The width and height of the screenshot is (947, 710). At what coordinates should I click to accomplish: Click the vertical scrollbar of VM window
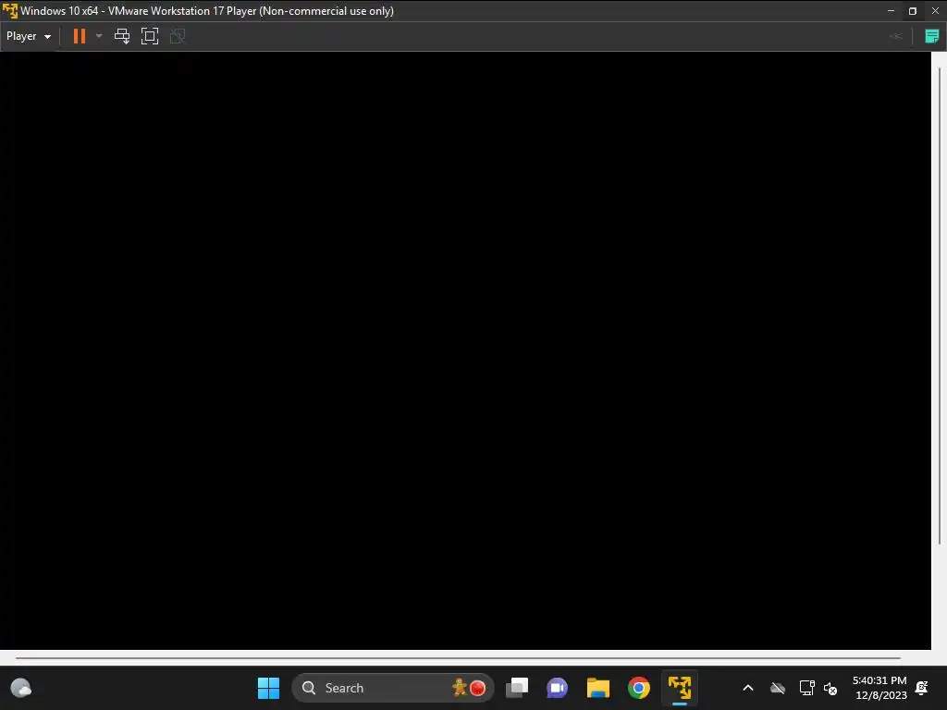940,305
